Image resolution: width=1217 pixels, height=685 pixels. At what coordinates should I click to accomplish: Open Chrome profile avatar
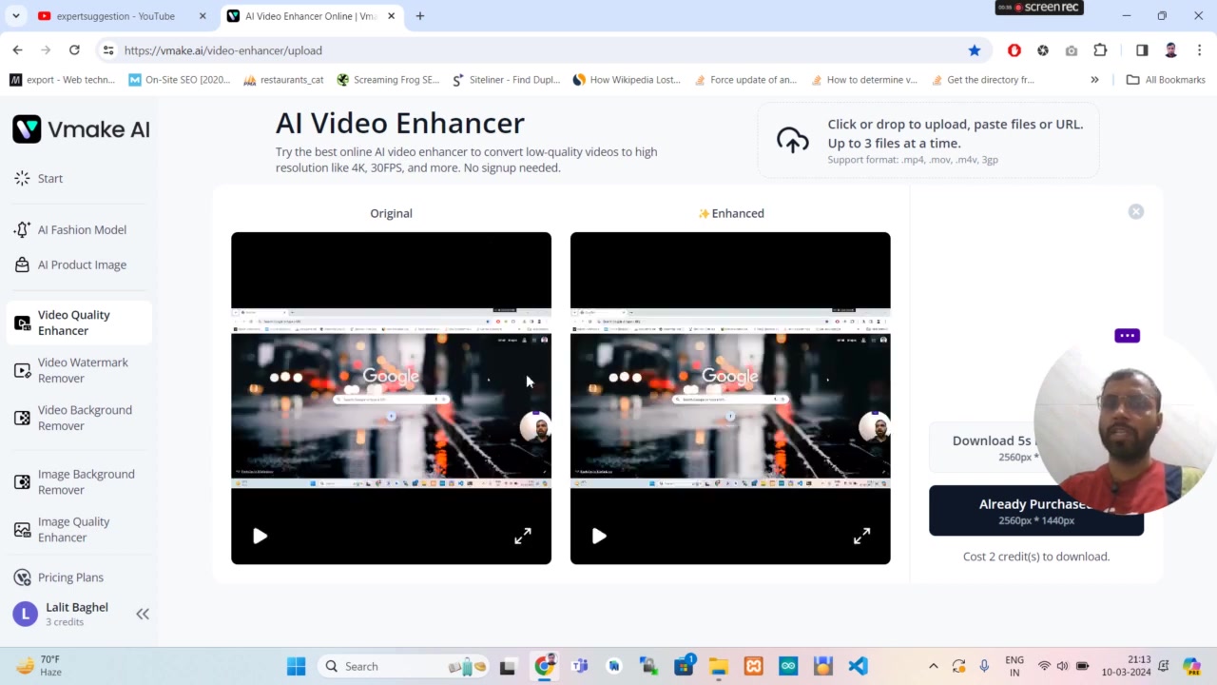tap(1171, 50)
